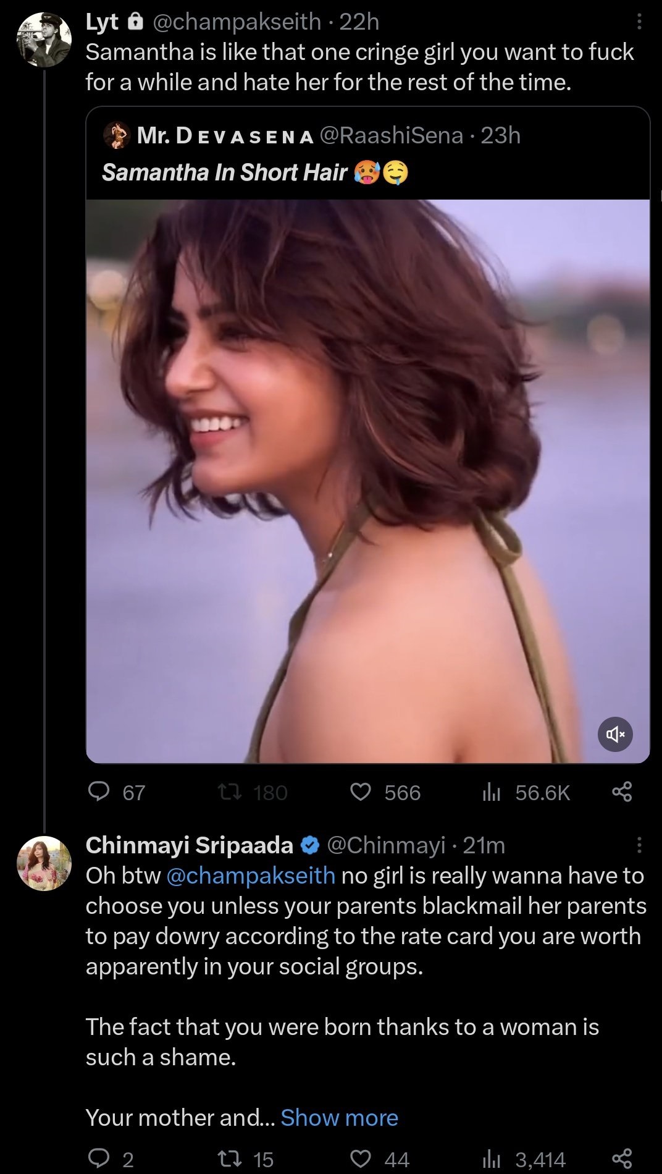
Task: Reply to Chinmayi Sripaada's tweet
Action: click(99, 1159)
